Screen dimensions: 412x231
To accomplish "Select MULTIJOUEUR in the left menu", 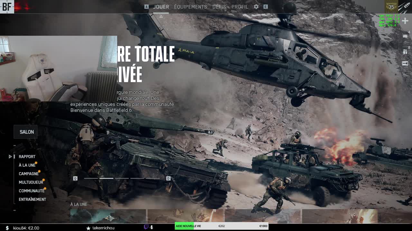I will pyautogui.click(x=31, y=182).
